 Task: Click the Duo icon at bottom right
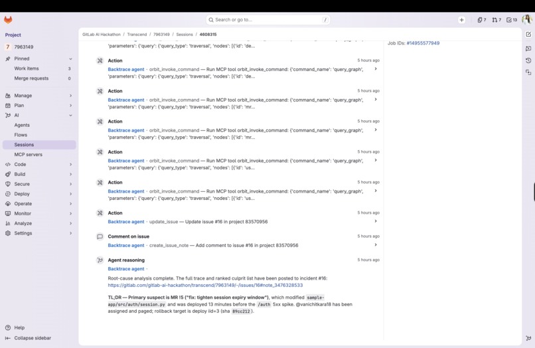[x=528, y=338]
